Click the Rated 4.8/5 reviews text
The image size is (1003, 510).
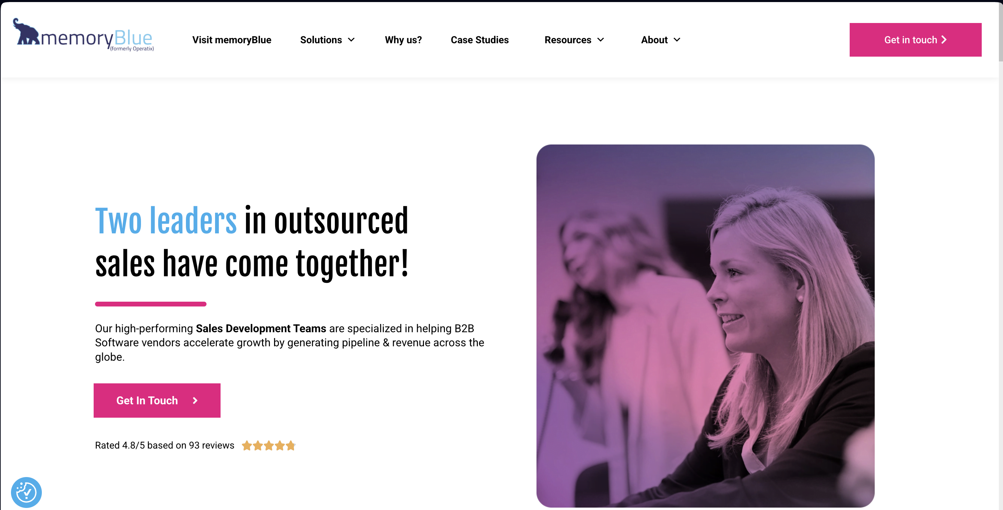pos(165,445)
